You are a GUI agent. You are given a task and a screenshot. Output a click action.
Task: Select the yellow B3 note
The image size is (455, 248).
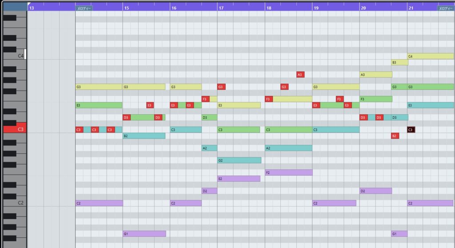[x=399, y=63]
